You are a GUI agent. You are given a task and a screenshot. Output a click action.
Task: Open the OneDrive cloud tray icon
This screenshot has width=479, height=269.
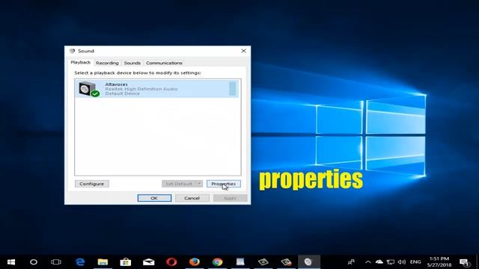(x=379, y=262)
